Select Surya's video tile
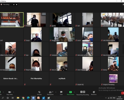 36,34
